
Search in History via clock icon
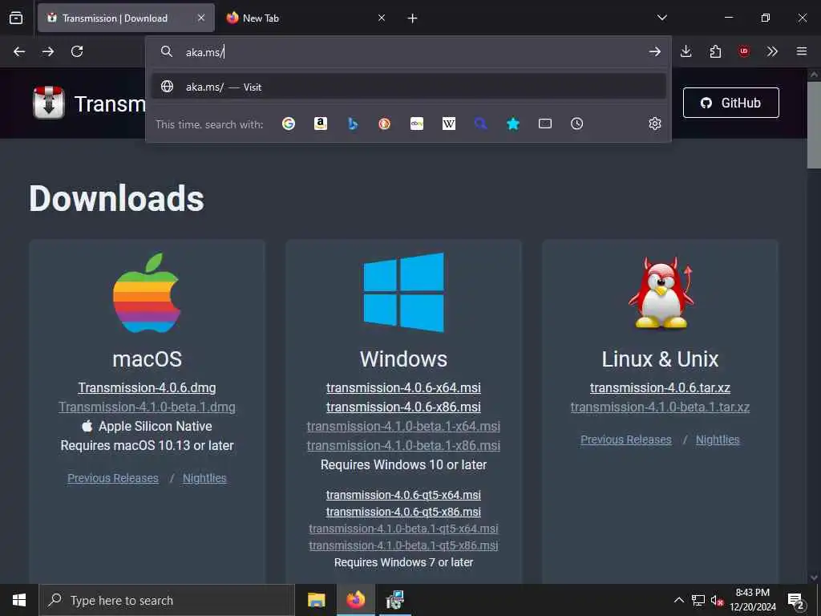576,124
